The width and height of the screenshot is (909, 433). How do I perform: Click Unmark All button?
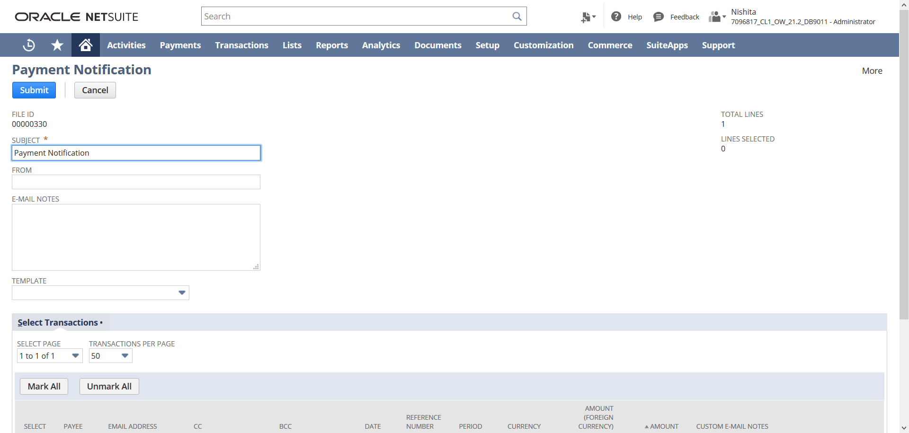pos(109,386)
